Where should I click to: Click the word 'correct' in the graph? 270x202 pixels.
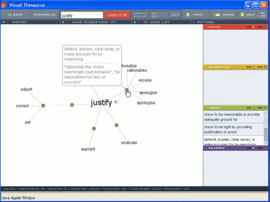pyautogui.click(x=22, y=106)
